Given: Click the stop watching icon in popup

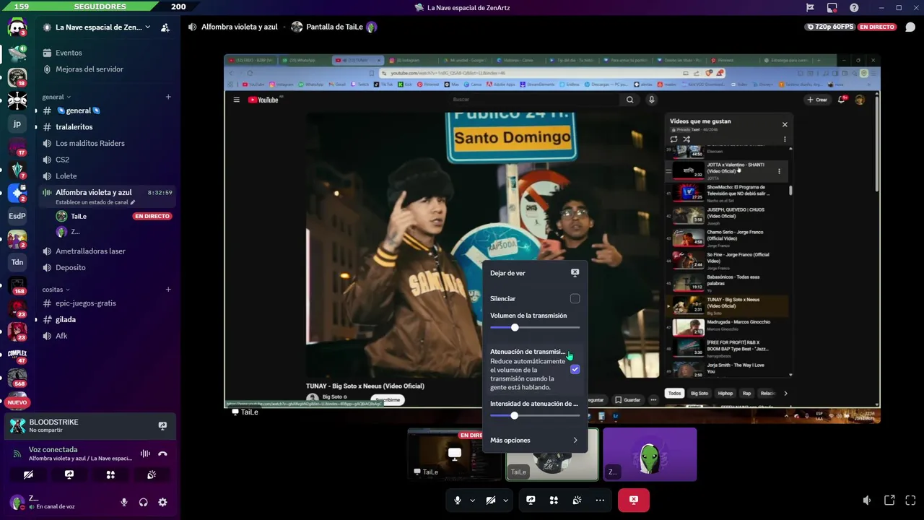Looking at the screenshot, I should [575, 273].
